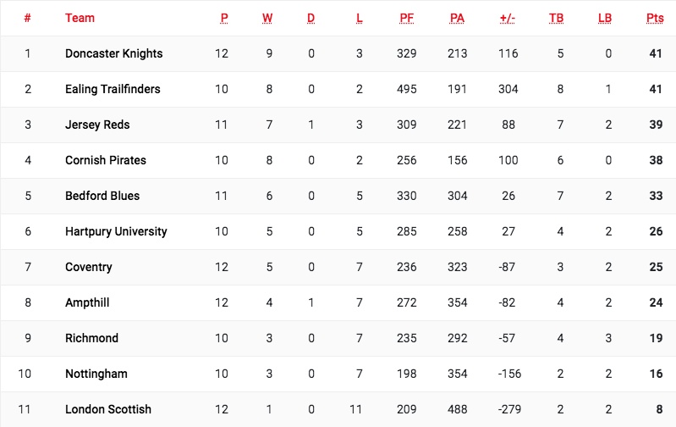Click the P played column header
Image resolution: width=676 pixels, height=427 pixels.
[224, 18]
